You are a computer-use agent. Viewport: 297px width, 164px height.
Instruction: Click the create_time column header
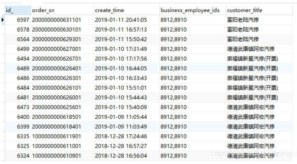coord(126,10)
